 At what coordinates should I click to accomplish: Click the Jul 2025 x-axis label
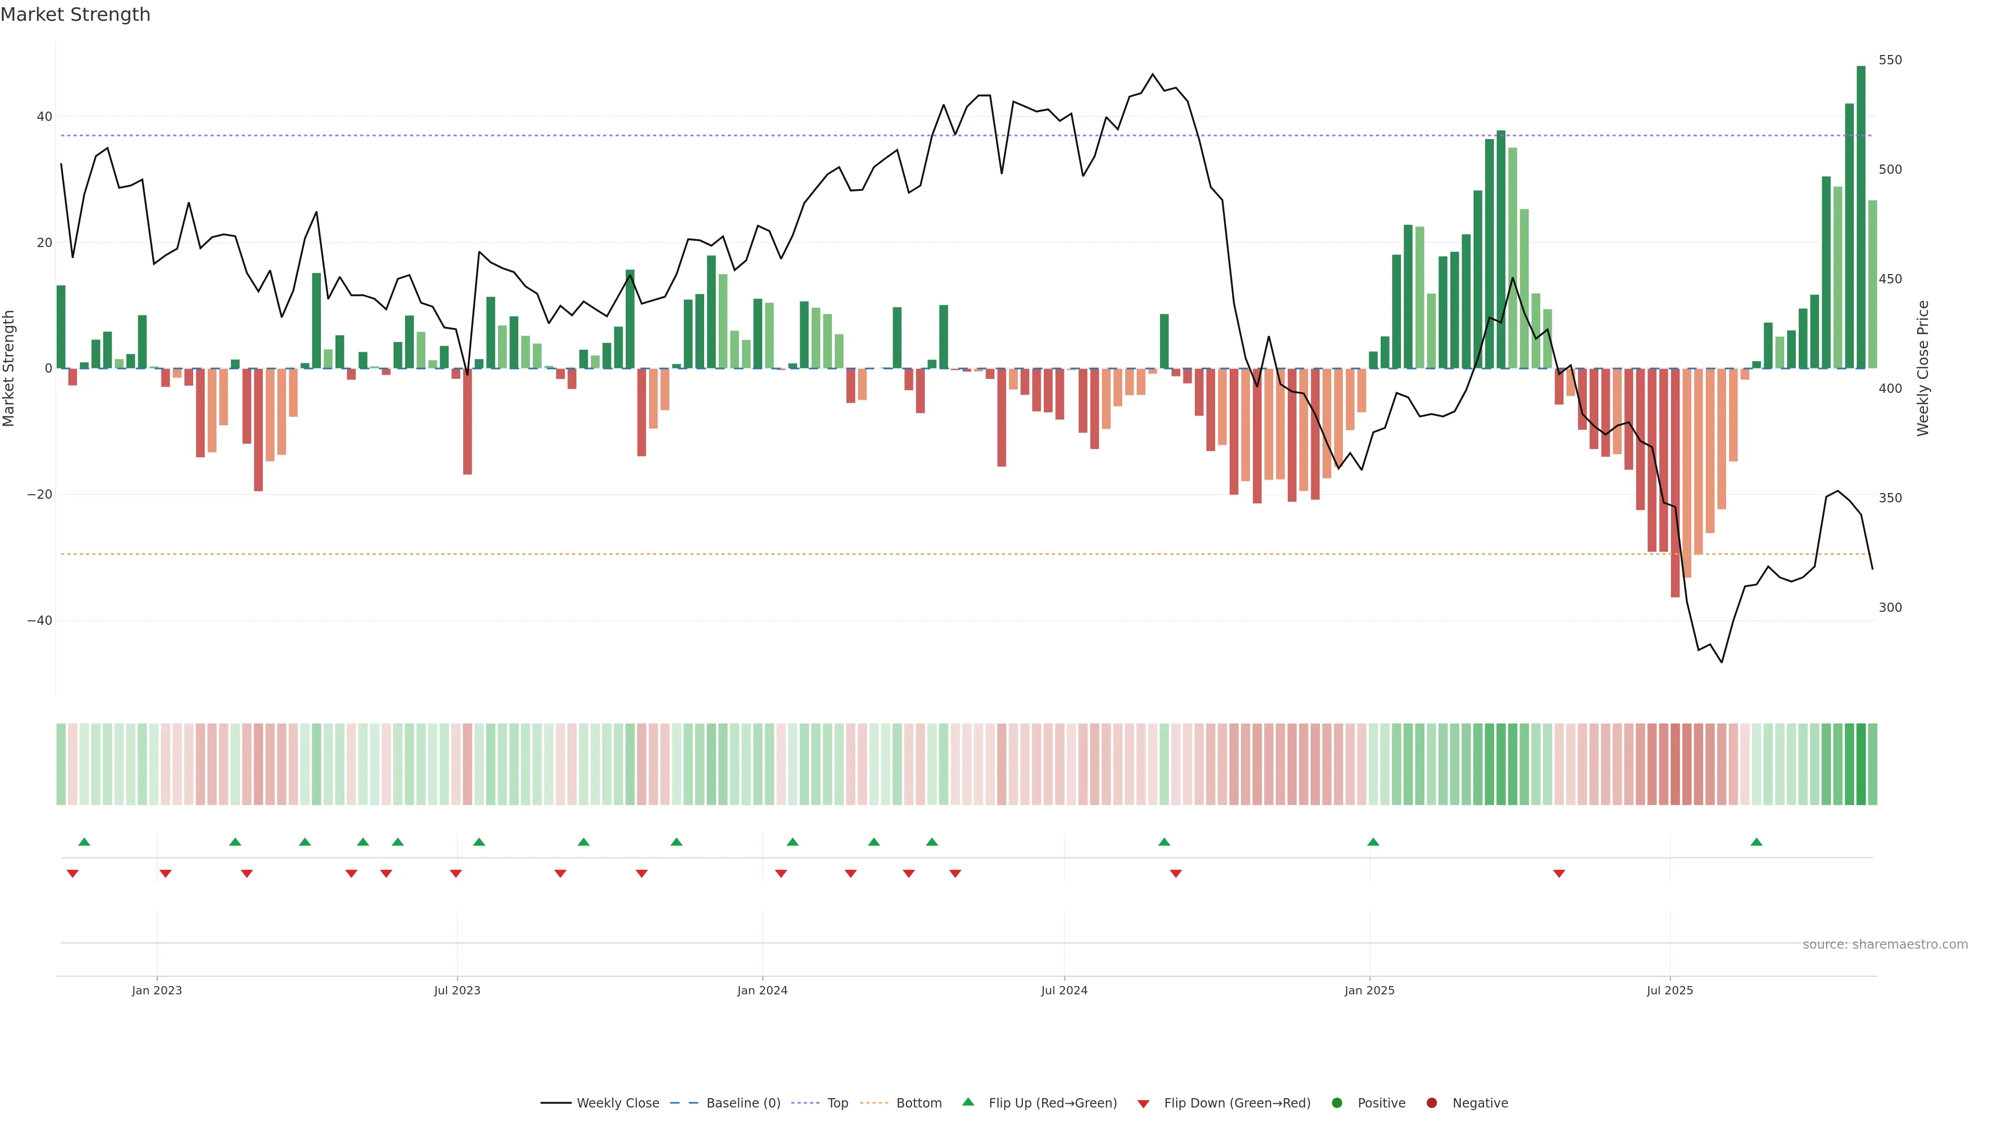(1669, 990)
